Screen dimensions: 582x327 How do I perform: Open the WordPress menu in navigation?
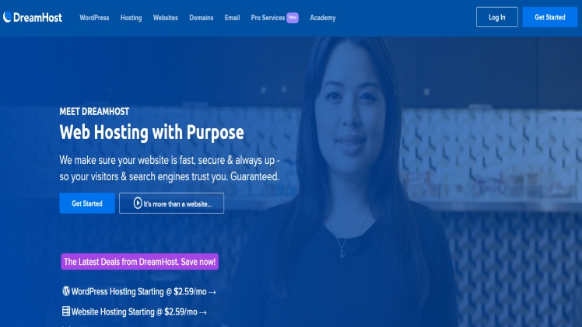94,18
